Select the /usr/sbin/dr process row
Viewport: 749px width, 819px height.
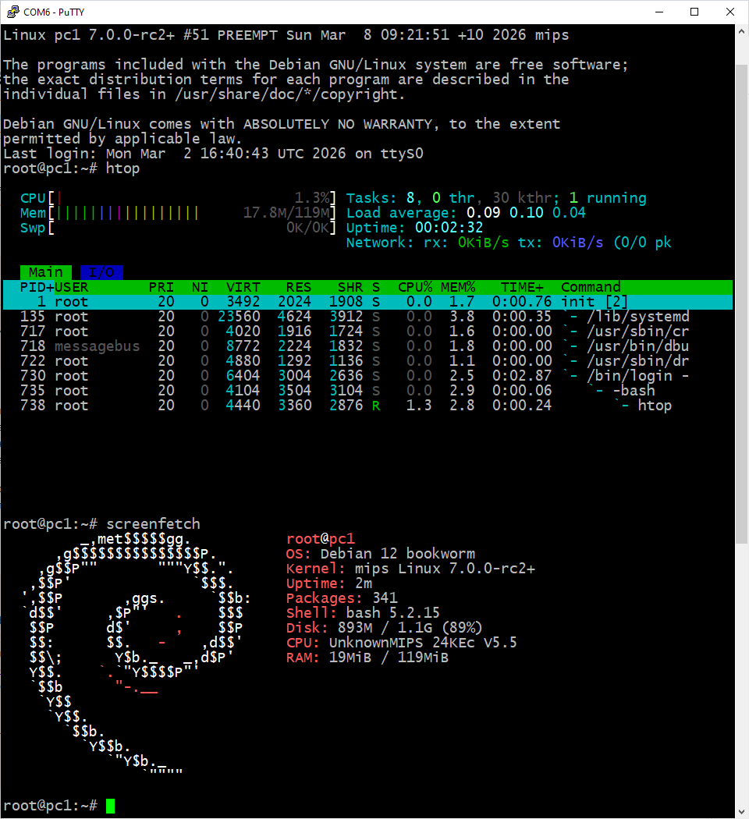tap(367, 361)
